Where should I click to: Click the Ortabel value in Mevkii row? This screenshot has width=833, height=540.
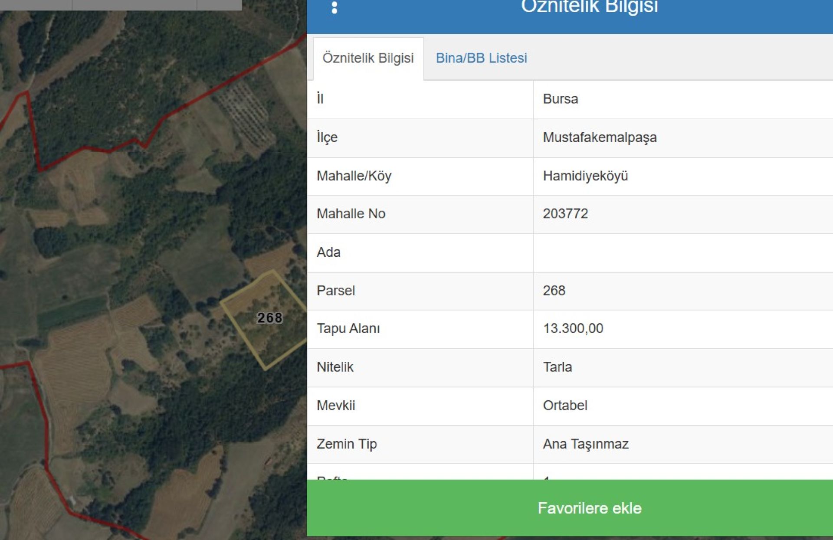pyautogui.click(x=565, y=405)
